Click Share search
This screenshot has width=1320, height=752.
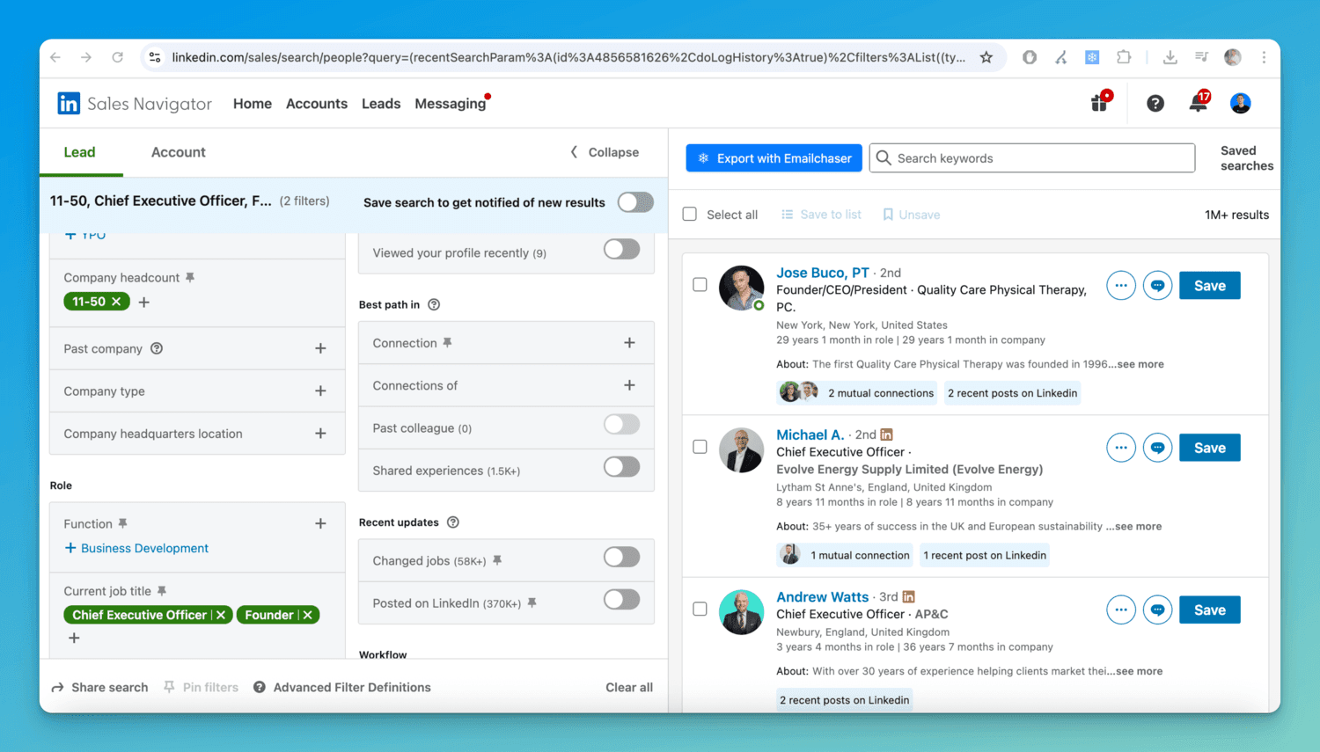click(x=100, y=688)
